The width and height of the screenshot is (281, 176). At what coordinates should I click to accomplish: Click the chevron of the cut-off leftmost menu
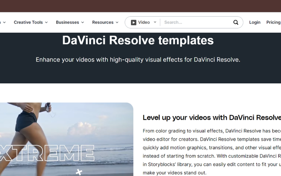5,23
